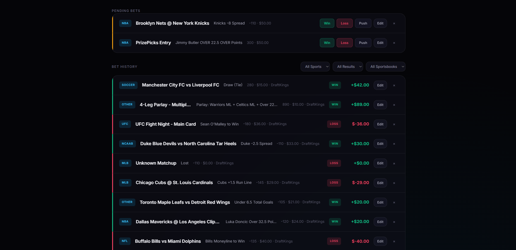Image resolution: width=516 pixels, height=250 pixels.
Task: Click the SOCCER tag on Manchester City bet
Action: [x=128, y=85]
